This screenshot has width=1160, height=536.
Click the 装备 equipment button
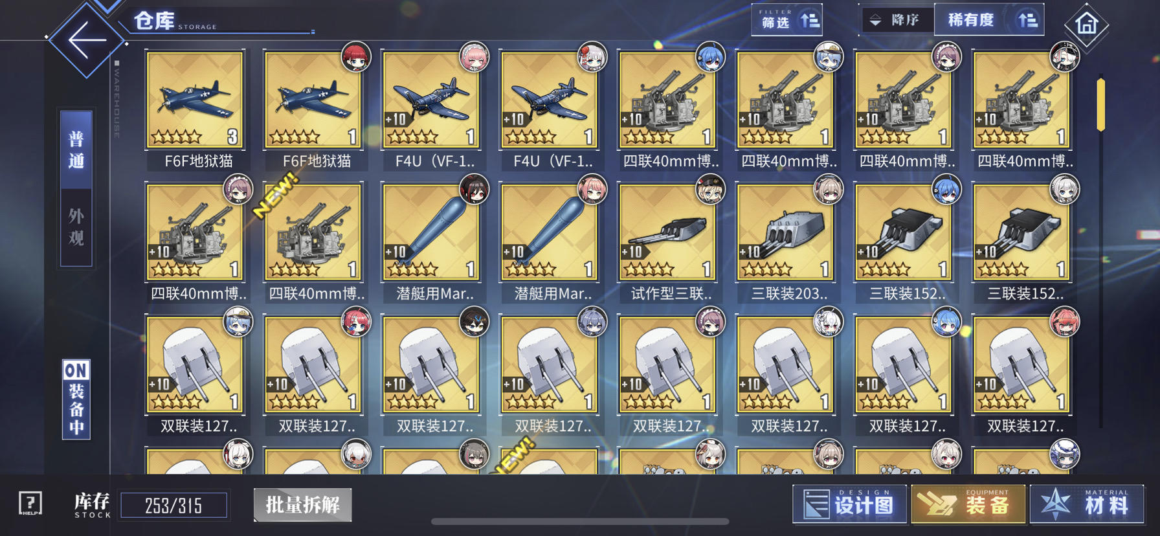point(968,504)
